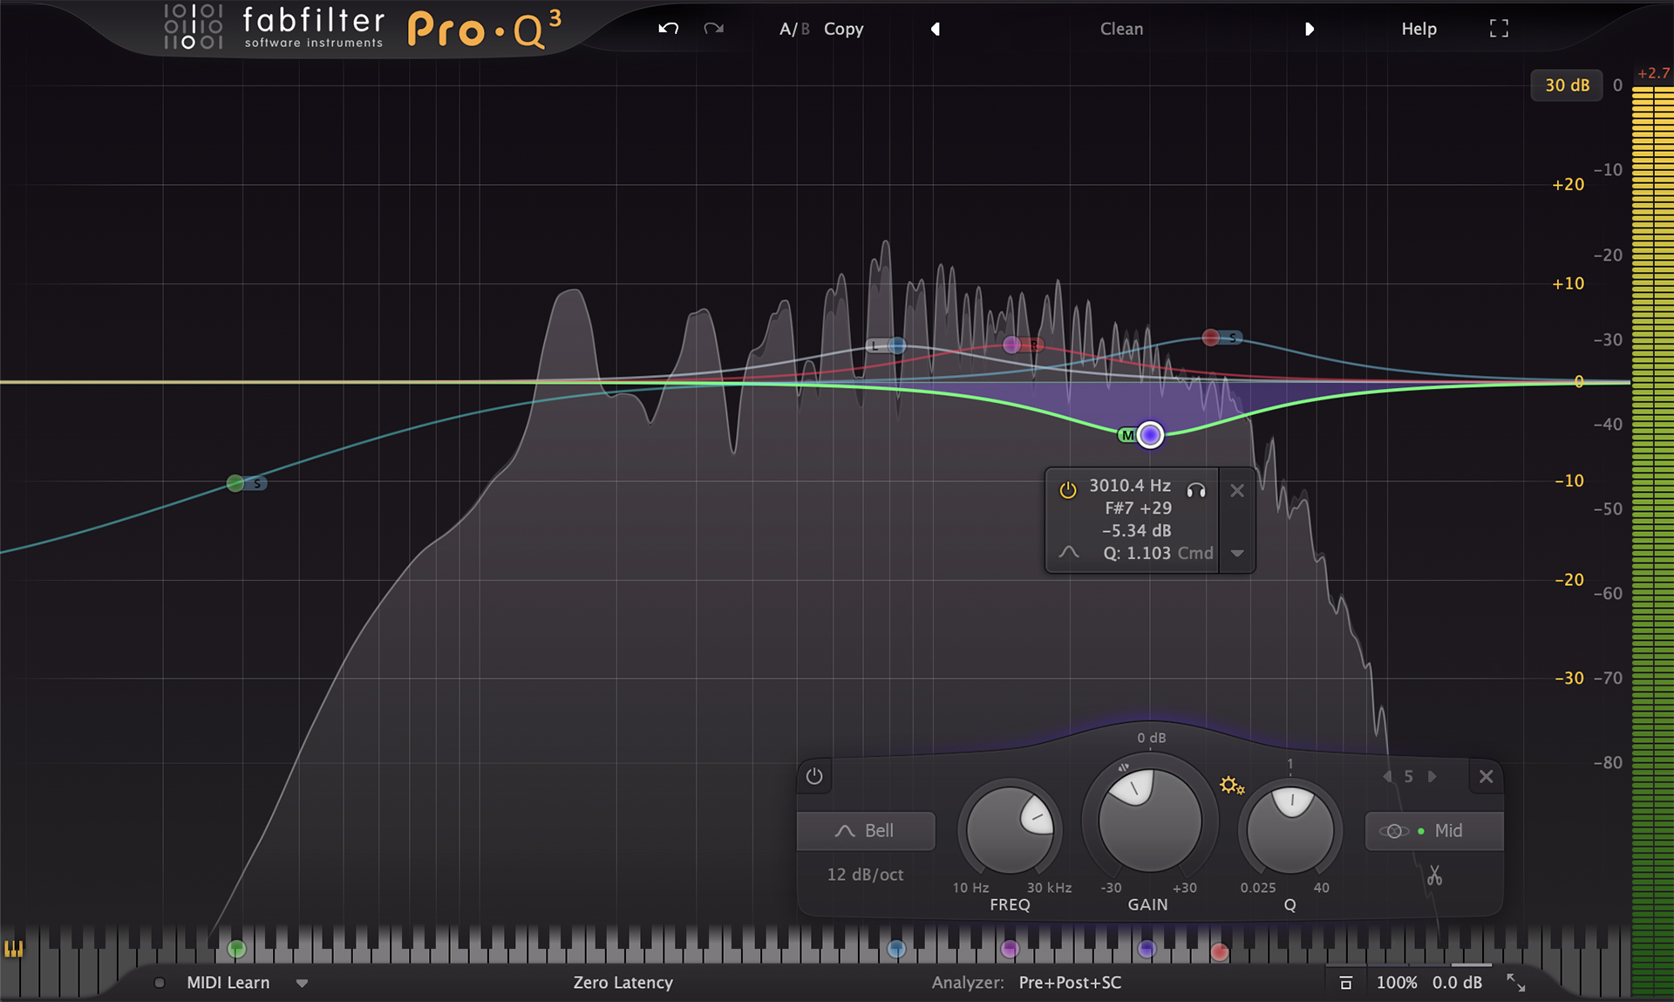Click the green band marker on keyboard
Image resolution: width=1674 pixels, height=1002 pixels.
coord(236,949)
